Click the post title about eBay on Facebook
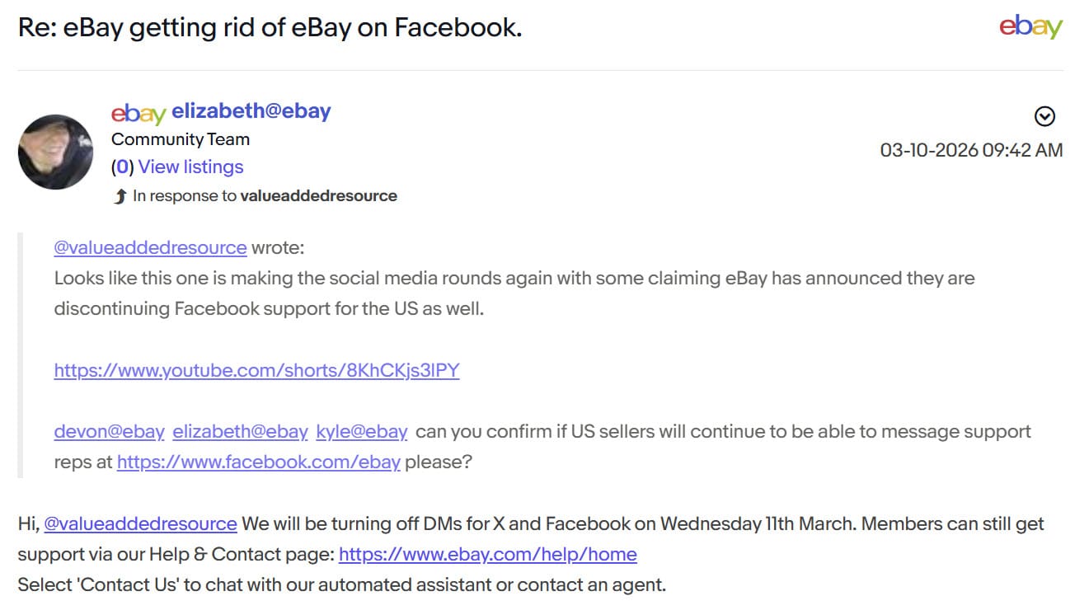This screenshot has width=1075, height=610. pyautogui.click(x=270, y=27)
